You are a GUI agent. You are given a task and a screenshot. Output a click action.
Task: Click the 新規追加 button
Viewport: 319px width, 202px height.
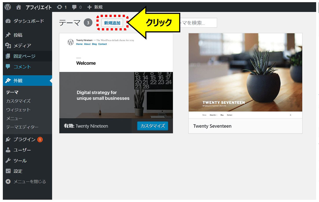coord(112,23)
